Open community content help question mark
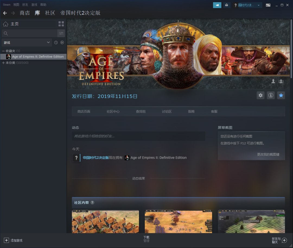Screen dimensions: 293x248 pos(92,203)
